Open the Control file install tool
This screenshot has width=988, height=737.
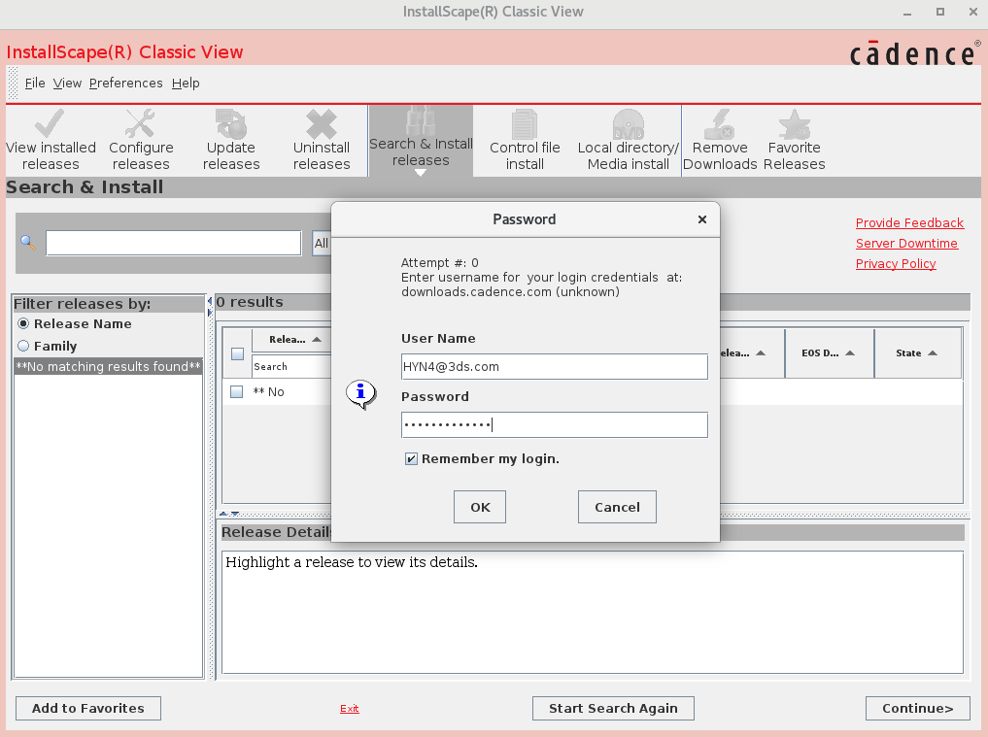(525, 139)
